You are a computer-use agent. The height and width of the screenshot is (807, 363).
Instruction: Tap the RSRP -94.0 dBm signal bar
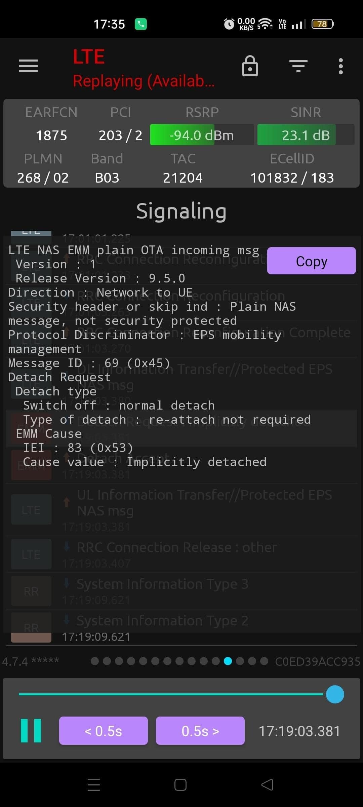202,135
